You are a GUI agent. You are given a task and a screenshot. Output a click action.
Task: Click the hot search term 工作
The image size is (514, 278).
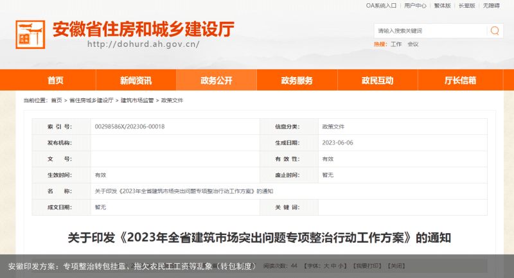point(396,44)
